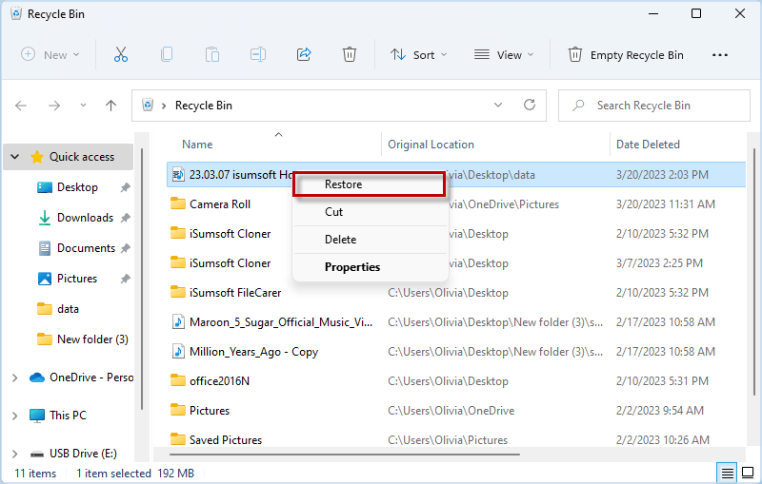Sort by the Name column header
Screen dimensions: 762x484
click(197, 145)
